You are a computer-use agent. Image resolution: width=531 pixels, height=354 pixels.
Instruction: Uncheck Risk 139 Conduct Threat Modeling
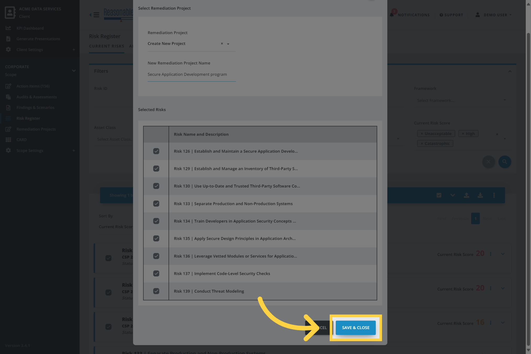156,291
